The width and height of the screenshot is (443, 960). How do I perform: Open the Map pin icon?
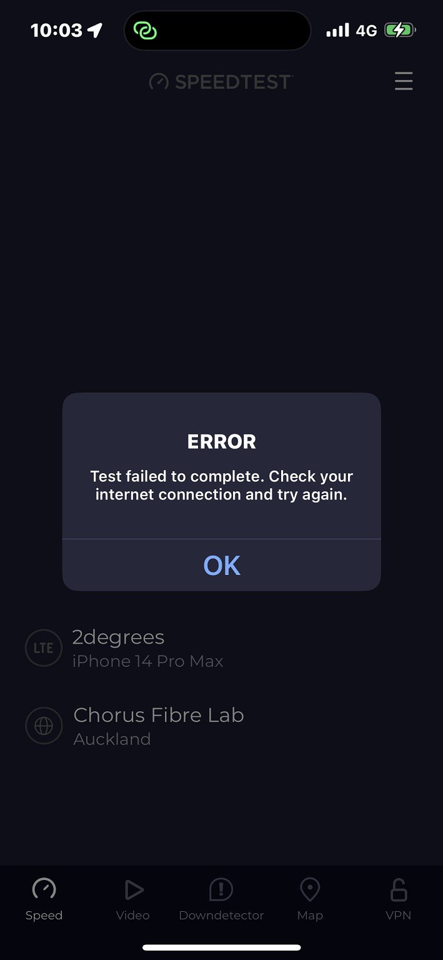point(310,889)
